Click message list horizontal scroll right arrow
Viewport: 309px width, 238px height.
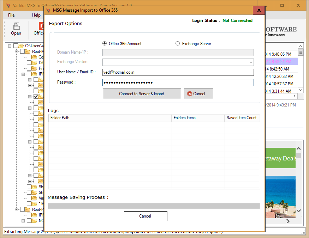295,96
